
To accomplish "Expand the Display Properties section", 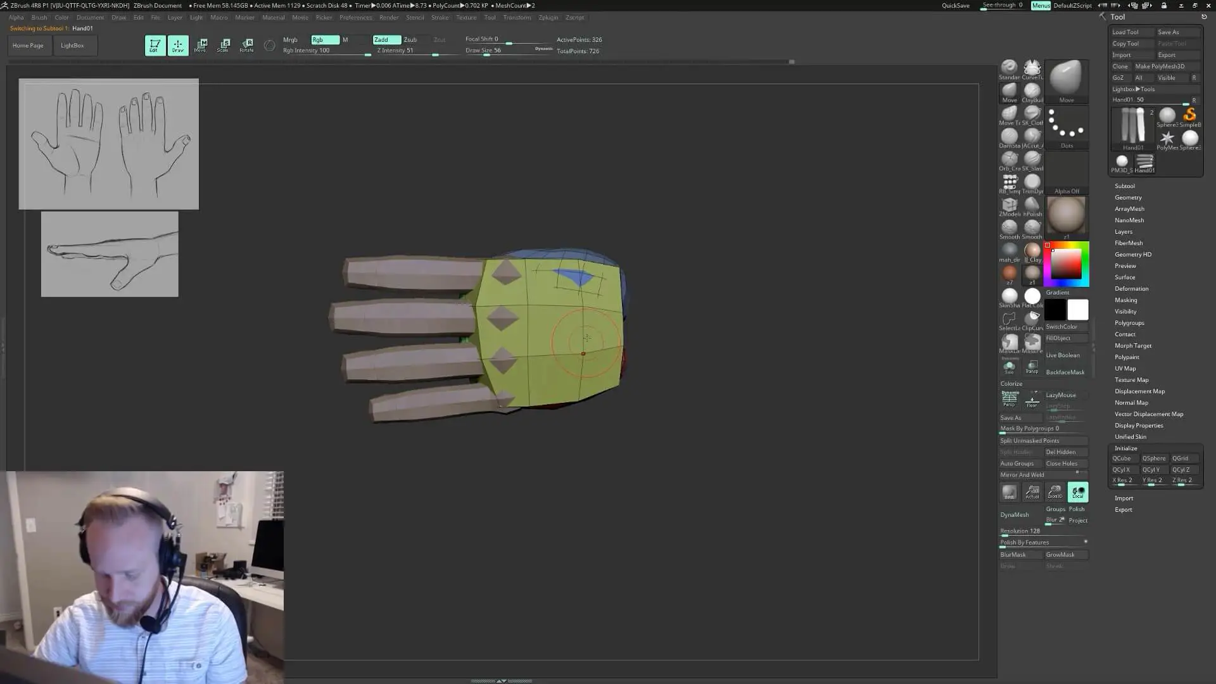I will 1139,426.
